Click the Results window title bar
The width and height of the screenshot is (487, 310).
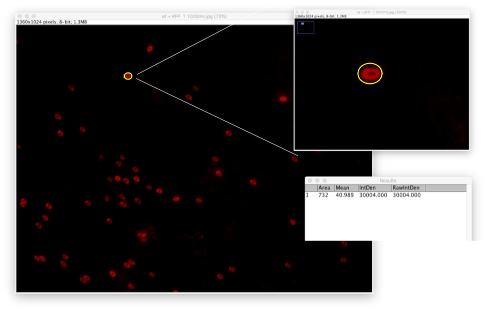coord(388,180)
